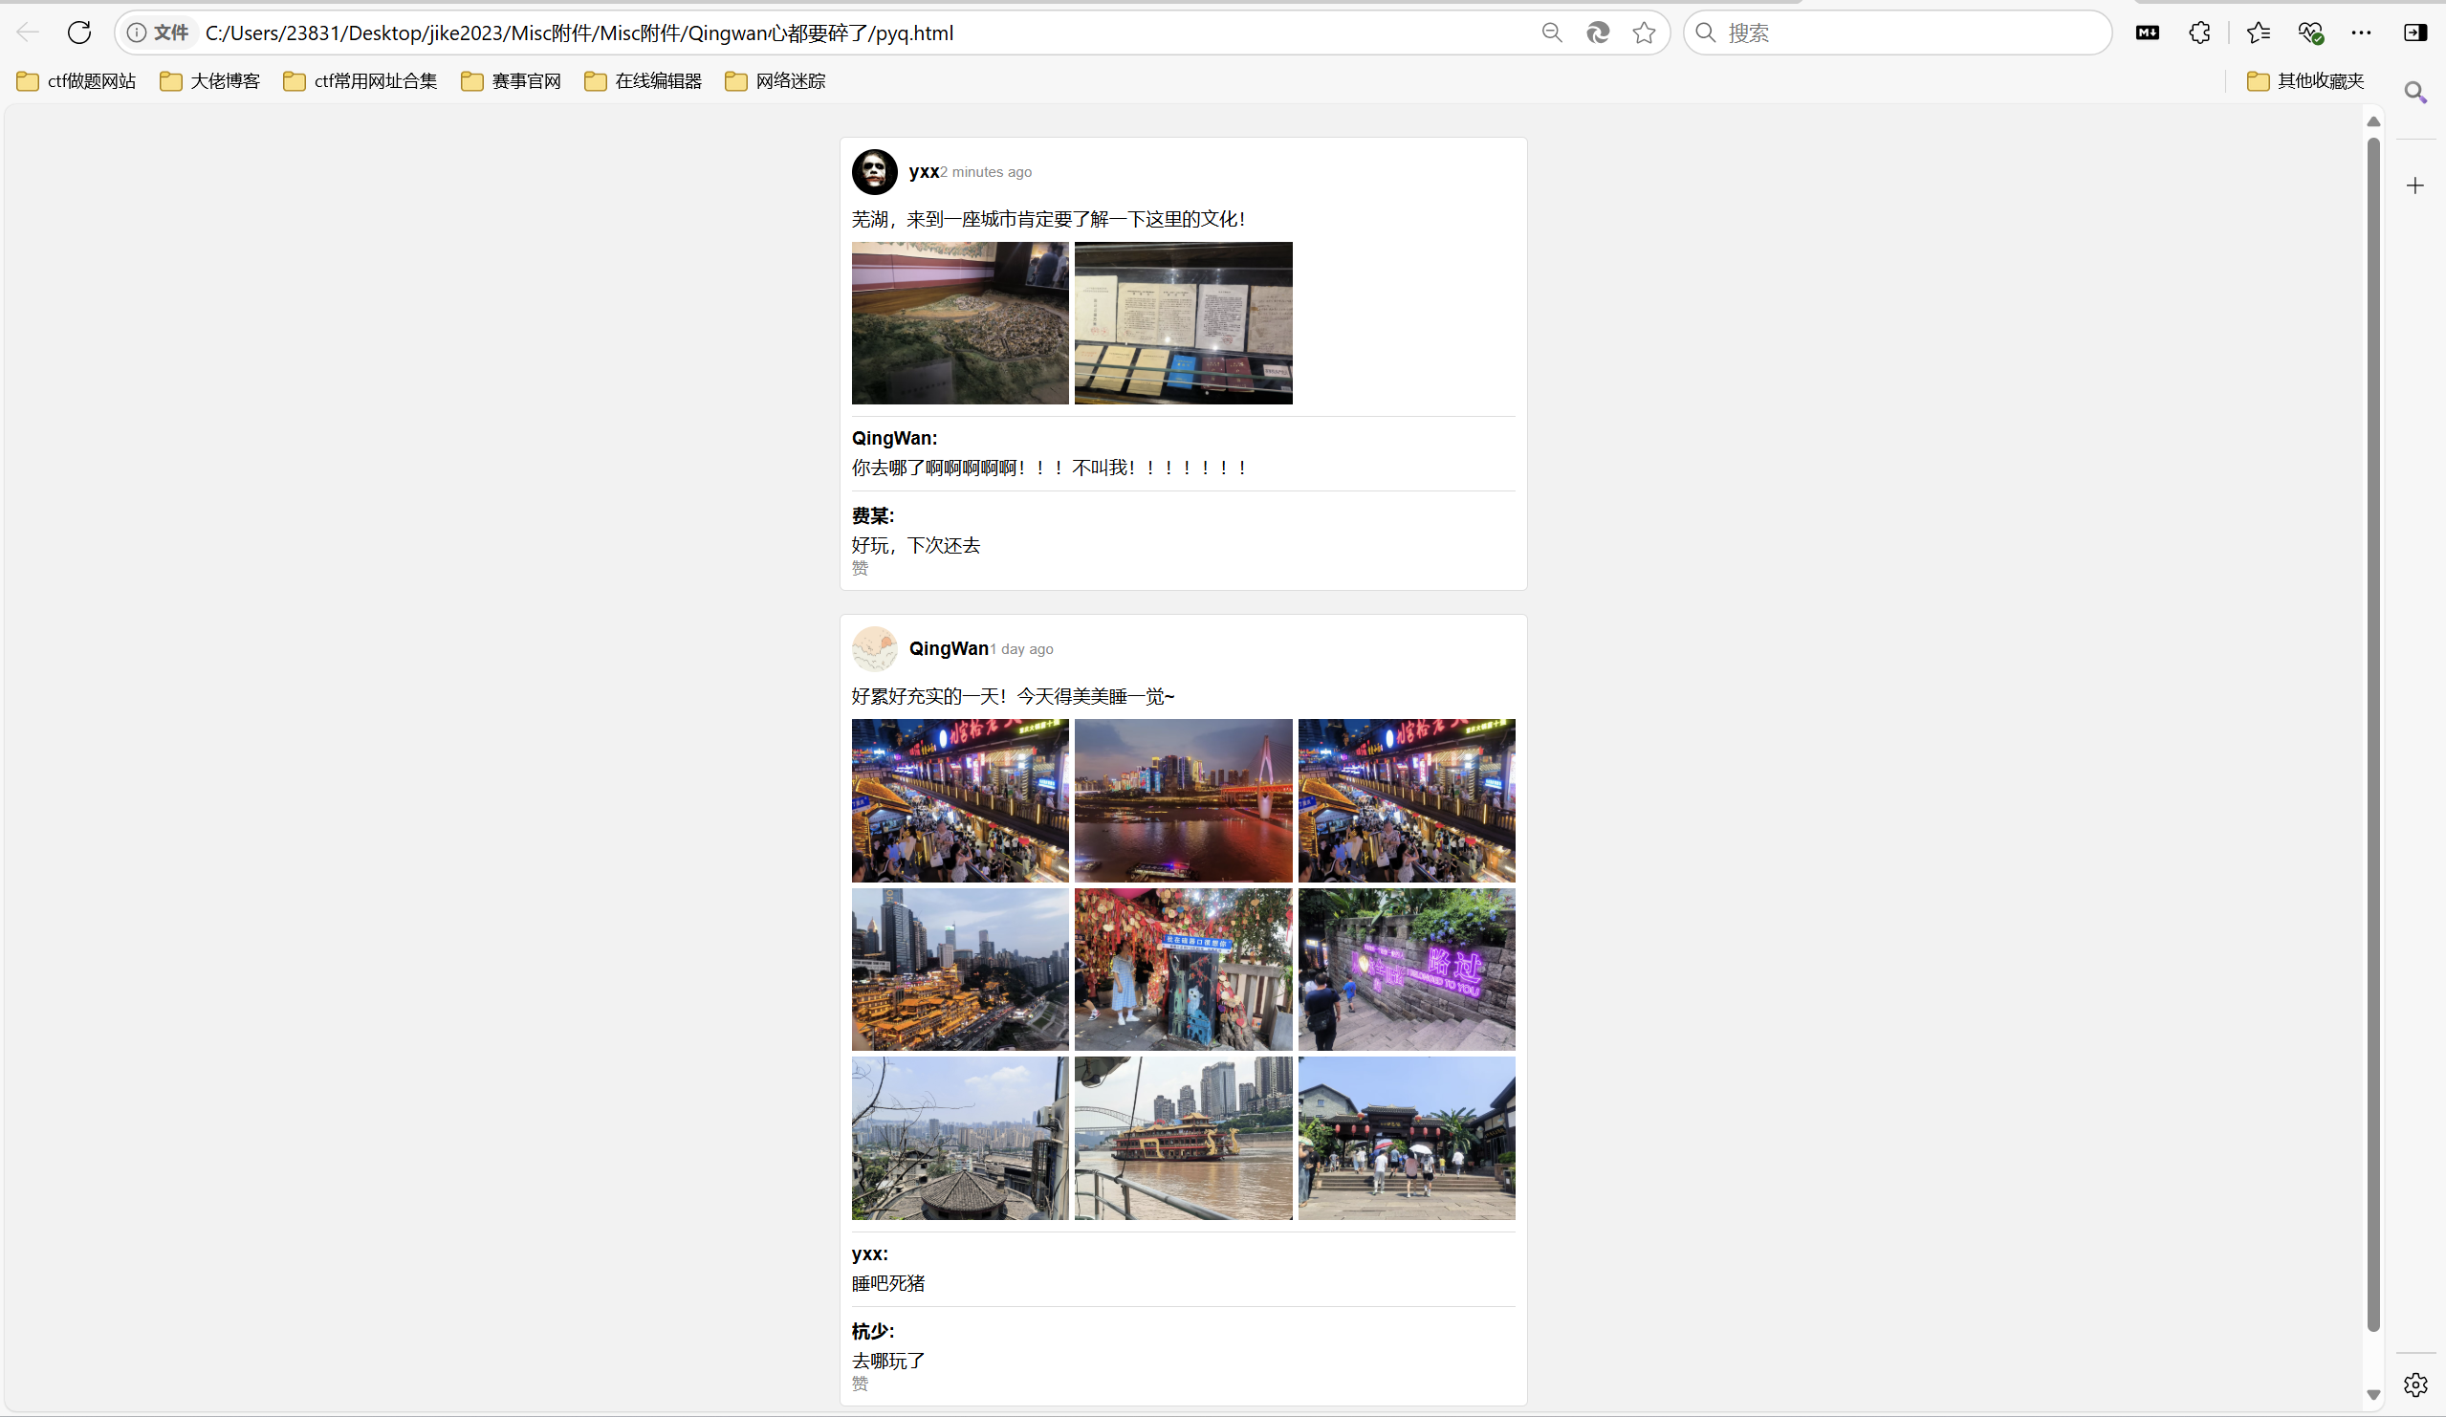Click the comment 去哪玩了
The height and width of the screenshot is (1417, 2446).
[888, 1361]
